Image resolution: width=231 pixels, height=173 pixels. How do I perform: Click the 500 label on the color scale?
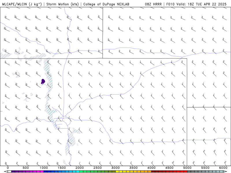(26, 168)
